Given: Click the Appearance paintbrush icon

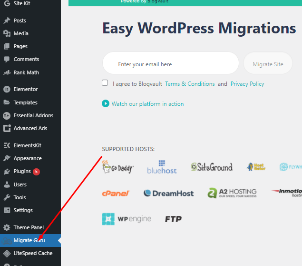Looking at the screenshot, I should 7,158.
